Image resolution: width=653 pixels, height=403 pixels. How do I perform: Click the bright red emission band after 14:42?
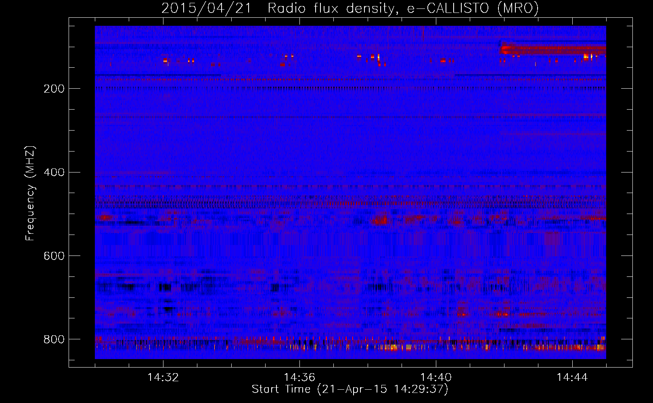(553, 50)
